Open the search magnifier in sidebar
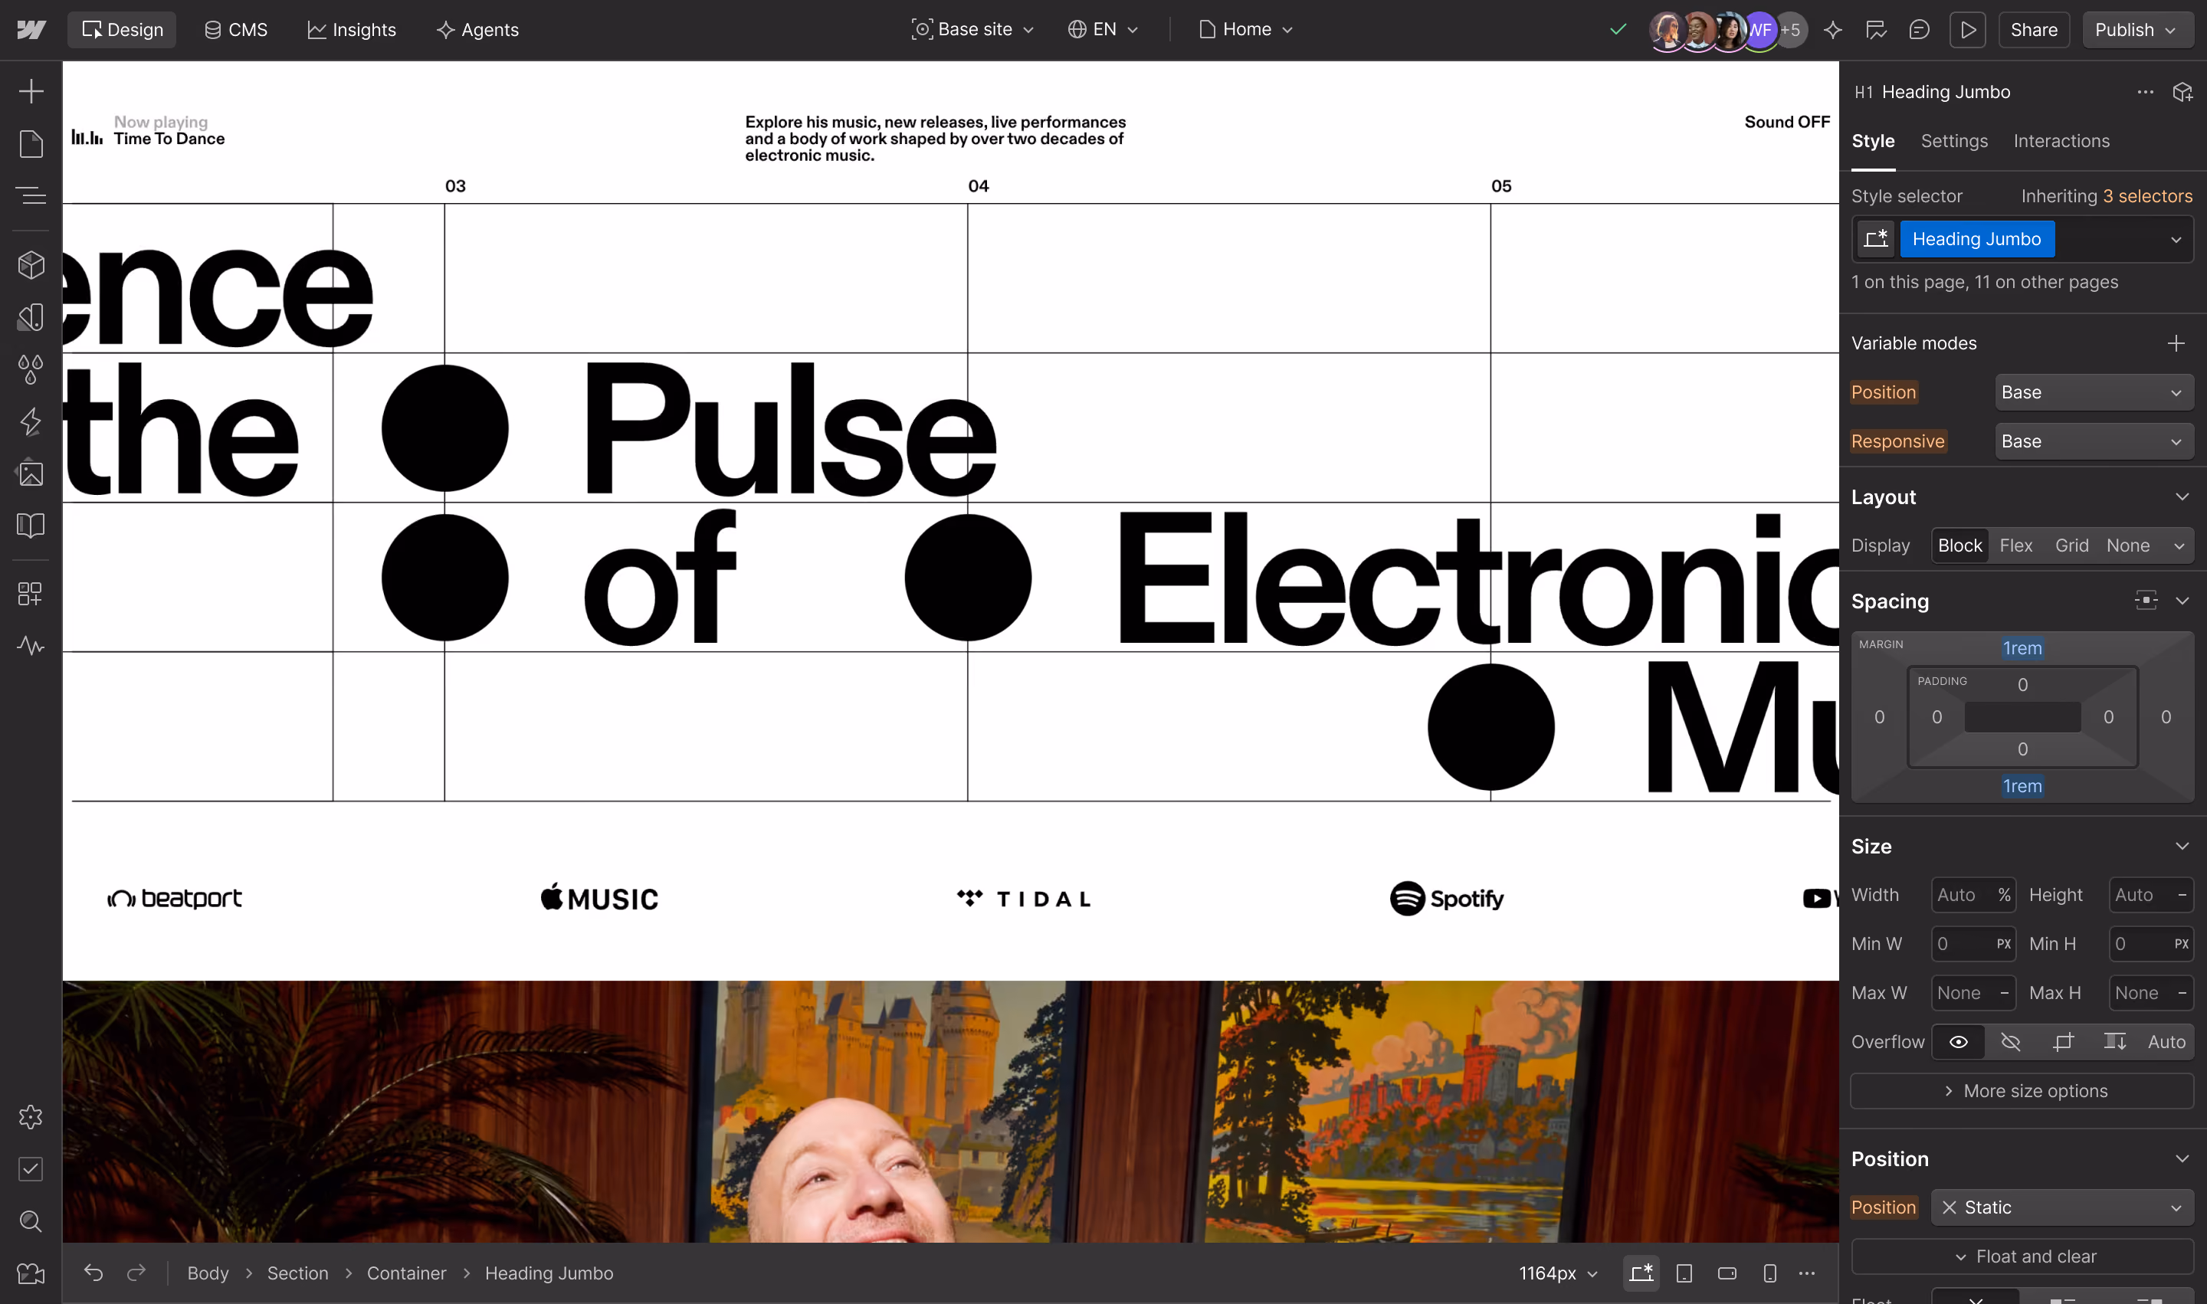Image resolution: width=2207 pixels, height=1304 pixels. click(31, 1220)
